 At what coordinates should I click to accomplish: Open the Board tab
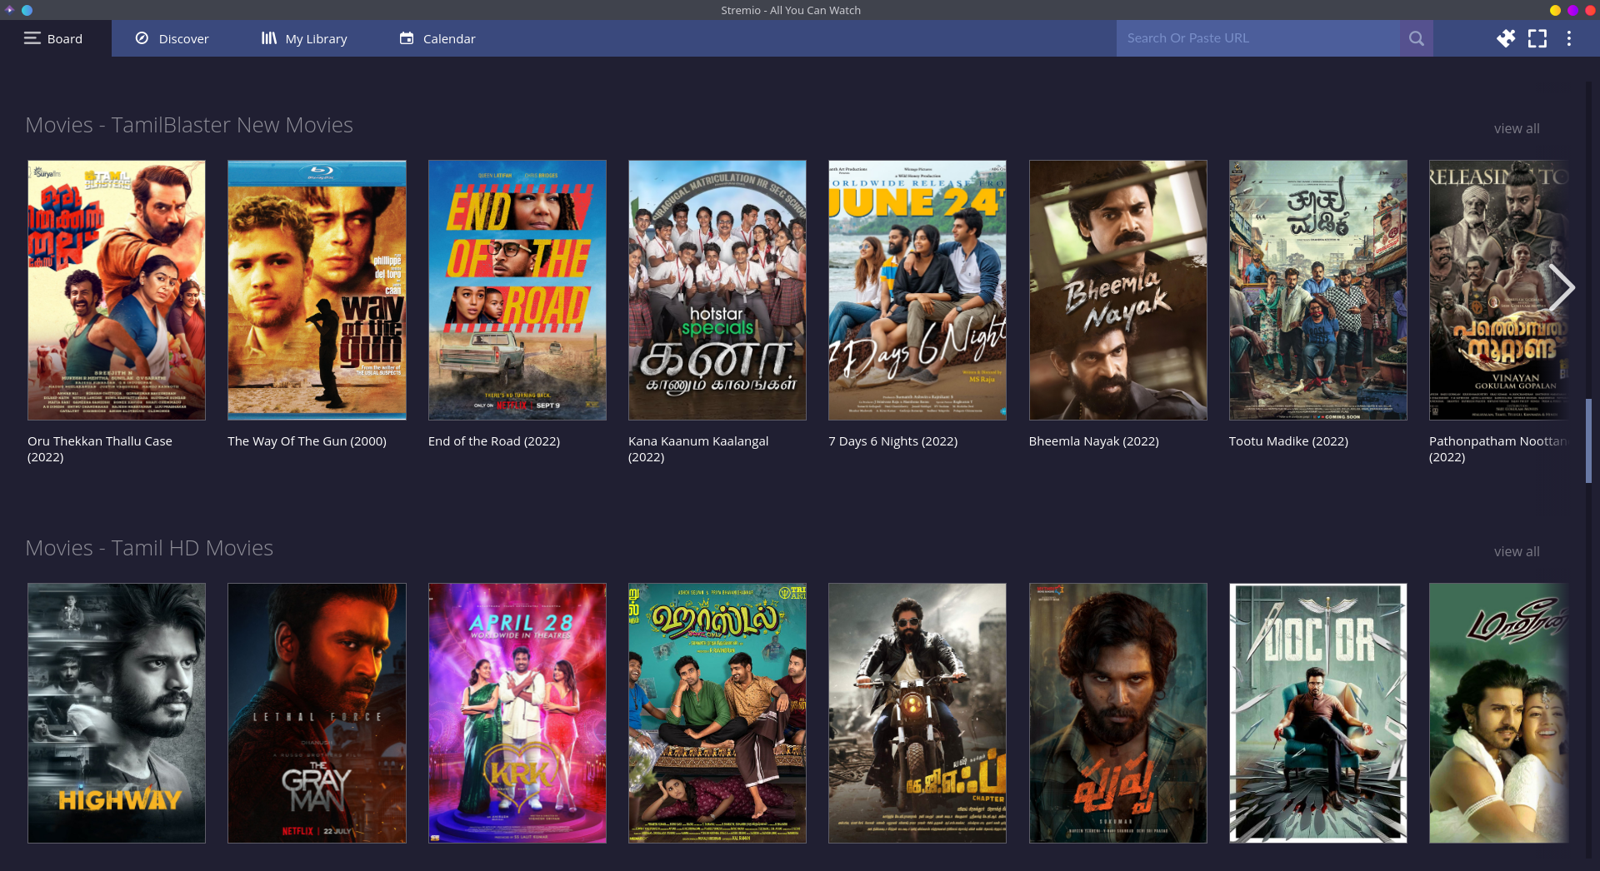pos(55,38)
